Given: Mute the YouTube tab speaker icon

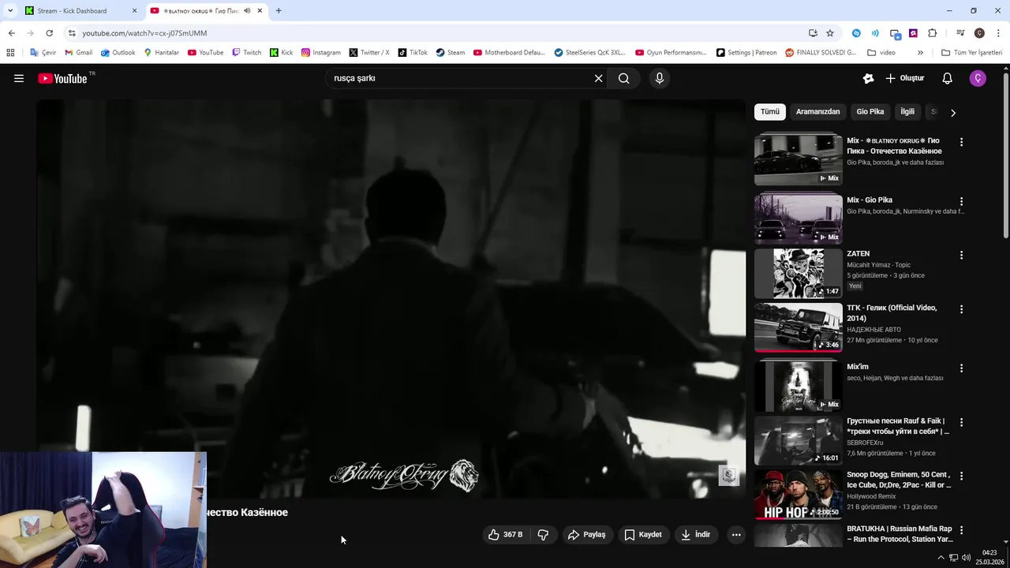Looking at the screenshot, I should coord(247,11).
